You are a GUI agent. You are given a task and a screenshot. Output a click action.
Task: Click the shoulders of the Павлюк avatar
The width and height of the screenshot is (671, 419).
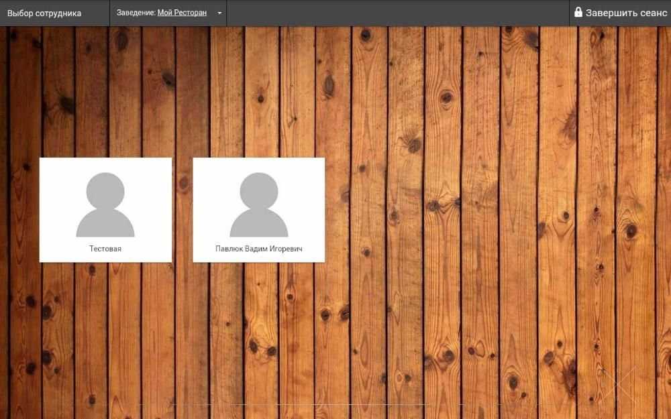pyautogui.click(x=259, y=223)
